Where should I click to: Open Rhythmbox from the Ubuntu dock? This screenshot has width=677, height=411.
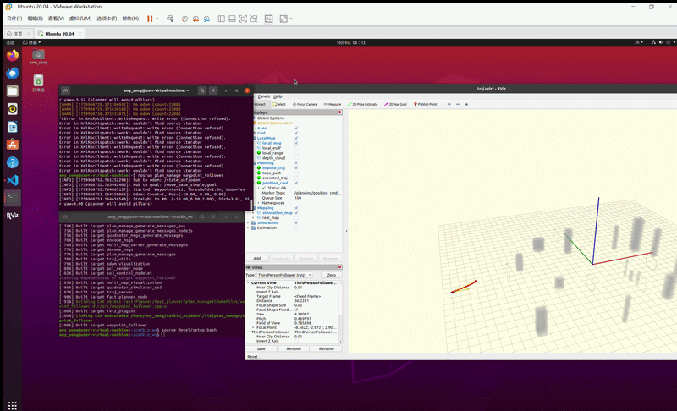coord(13,109)
